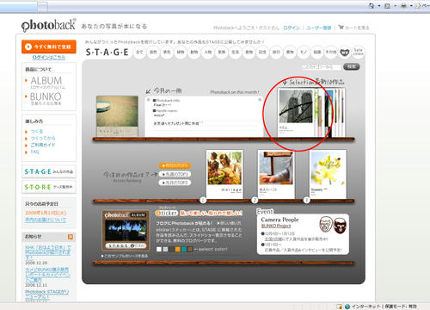Open the yellow flowers ranked book

click(328, 174)
